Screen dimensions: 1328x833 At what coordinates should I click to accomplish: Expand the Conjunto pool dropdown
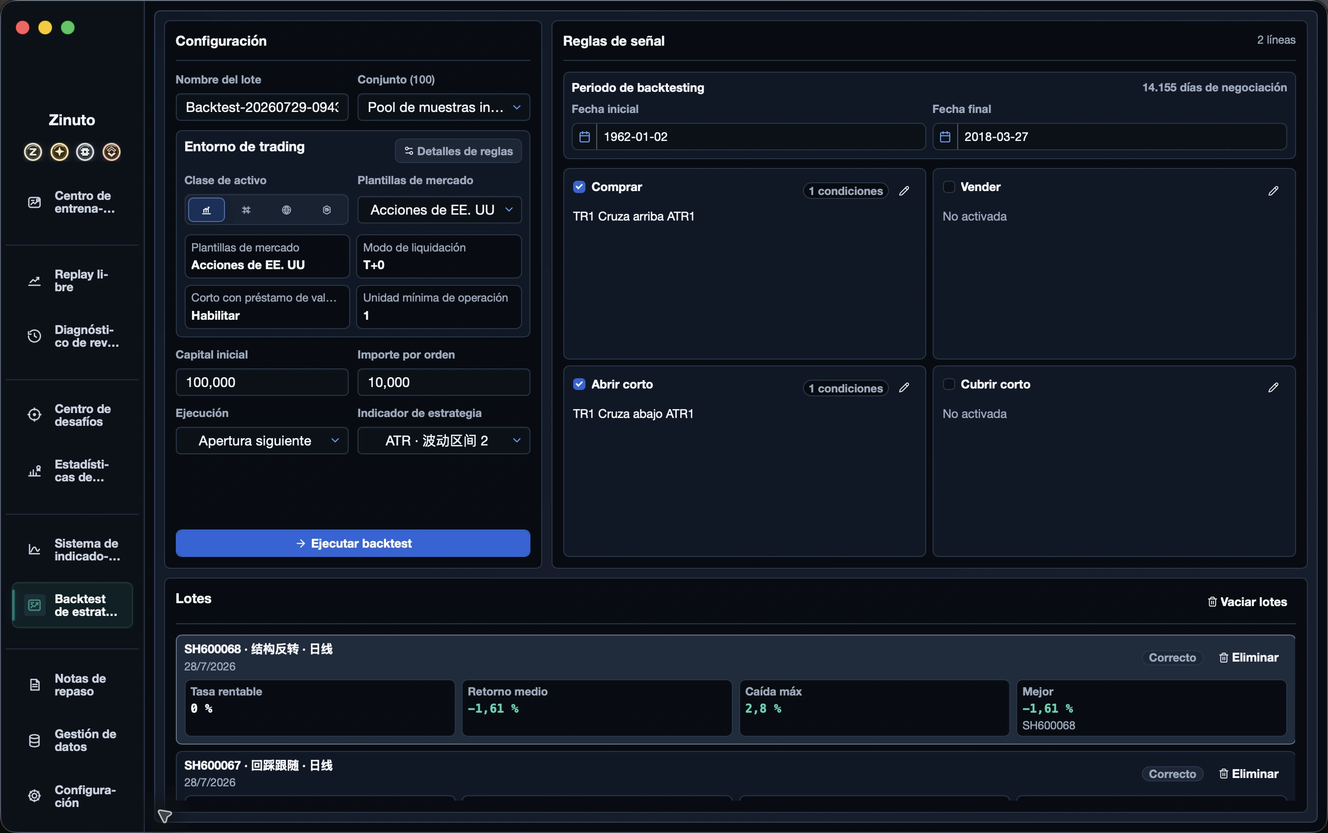pos(443,107)
